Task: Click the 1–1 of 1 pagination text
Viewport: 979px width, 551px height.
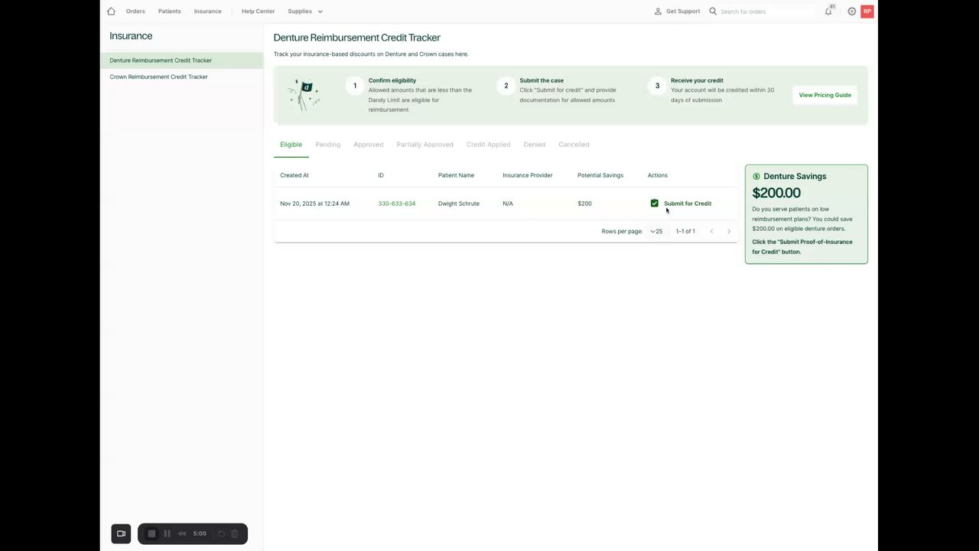Action: click(x=685, y=231)
